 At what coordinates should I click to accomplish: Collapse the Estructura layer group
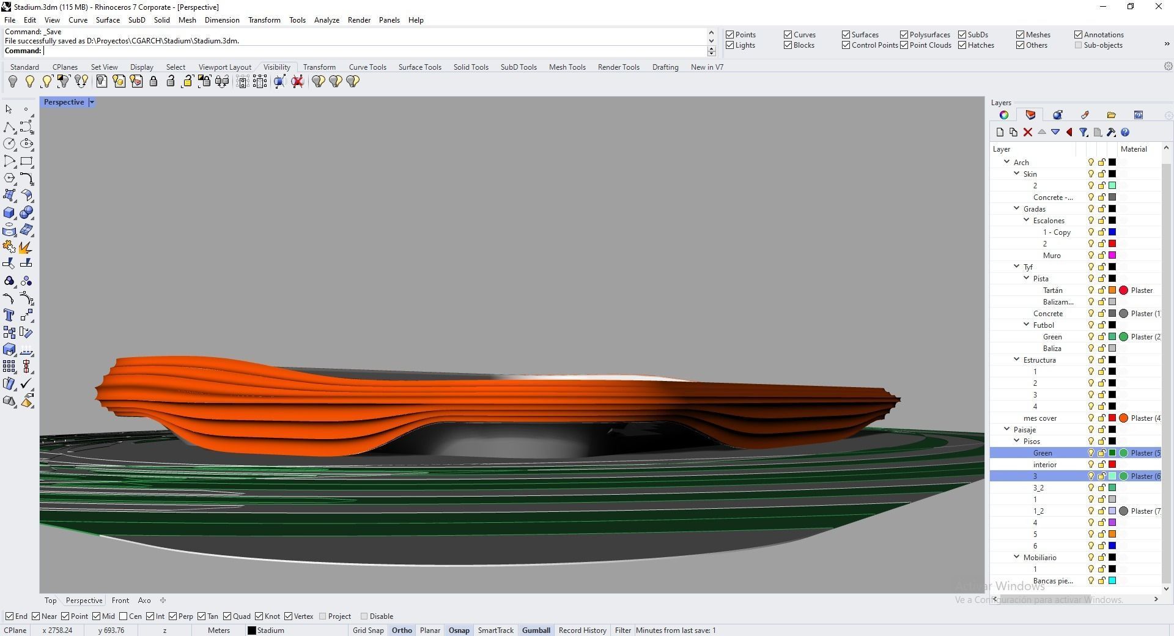[1017, 360]
